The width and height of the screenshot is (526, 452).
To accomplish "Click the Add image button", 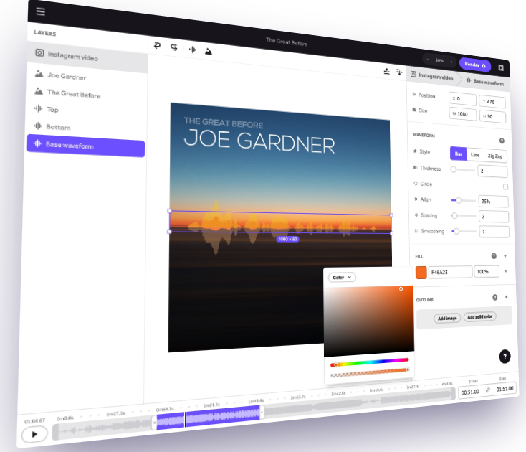I will [x=447, y=317].
